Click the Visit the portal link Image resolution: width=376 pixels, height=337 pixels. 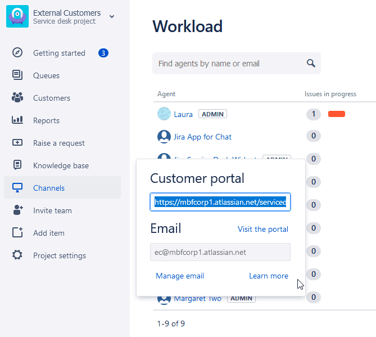[x=262, y=229]
